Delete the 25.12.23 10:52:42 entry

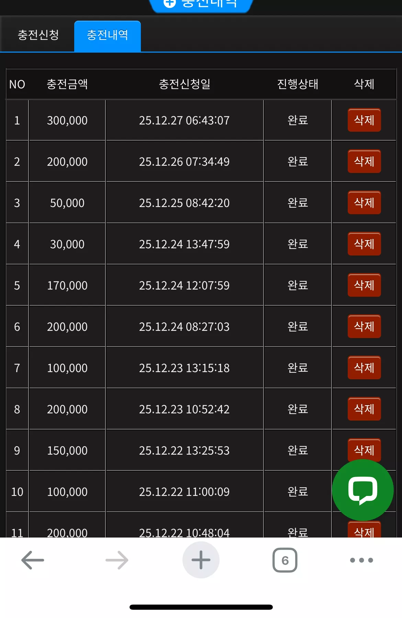pos(364,409)
